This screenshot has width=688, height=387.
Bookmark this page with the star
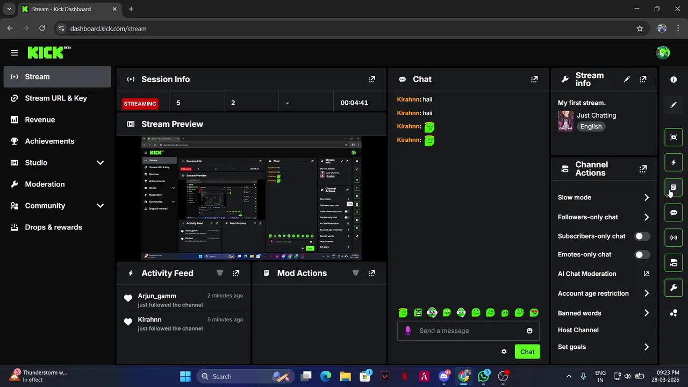pyautogui.click(x=640, y=28)
